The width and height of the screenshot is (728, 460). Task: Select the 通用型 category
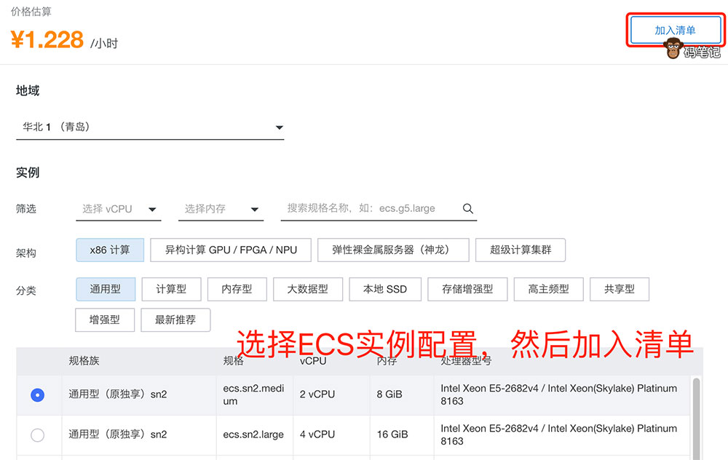click(x=106, y=289)
